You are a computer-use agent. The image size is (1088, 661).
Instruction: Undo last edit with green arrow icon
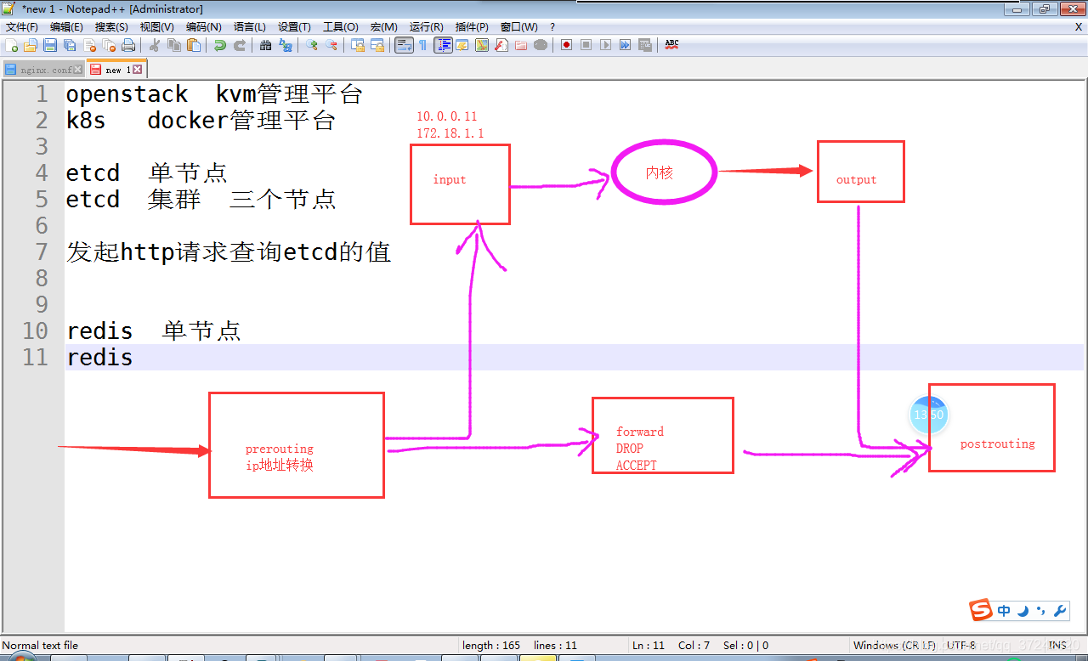pos(219,45)
